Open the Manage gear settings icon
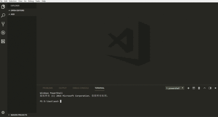This screenshot has height=117, width=218. 3,112
